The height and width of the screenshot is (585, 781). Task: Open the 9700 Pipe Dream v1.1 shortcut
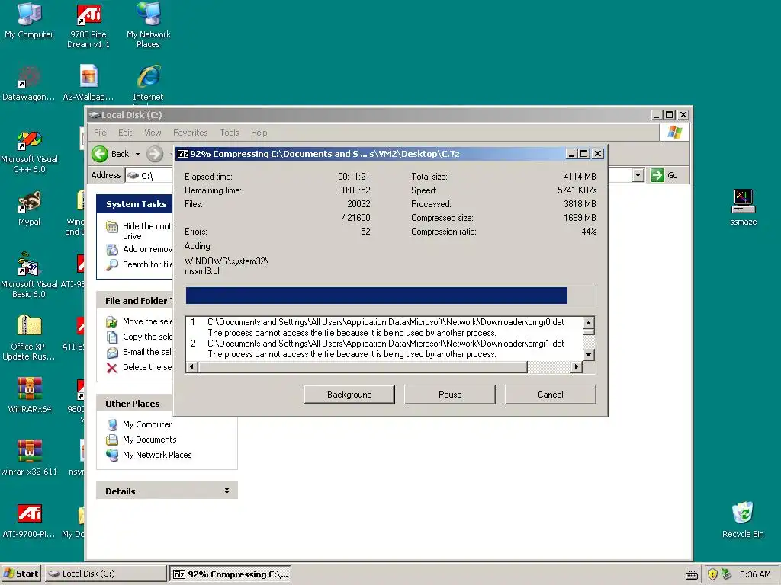click(x=88, y=25)
